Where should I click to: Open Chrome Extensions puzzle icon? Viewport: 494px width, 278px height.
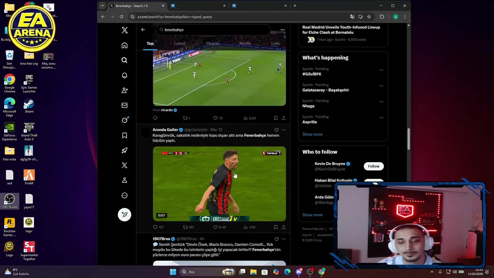pyautogui.click(x=382, y=17)
